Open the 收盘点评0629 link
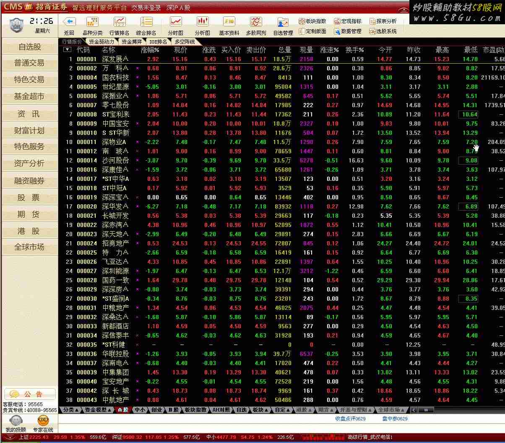This screenshot has width=505, height=443. click(350, 419)
